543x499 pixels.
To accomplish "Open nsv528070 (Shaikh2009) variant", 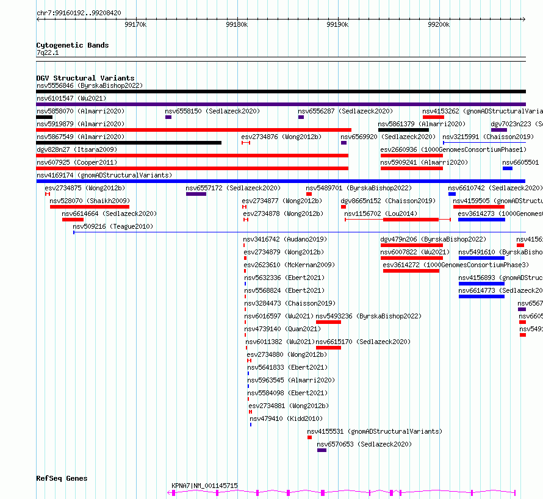I will pos(90,201).
